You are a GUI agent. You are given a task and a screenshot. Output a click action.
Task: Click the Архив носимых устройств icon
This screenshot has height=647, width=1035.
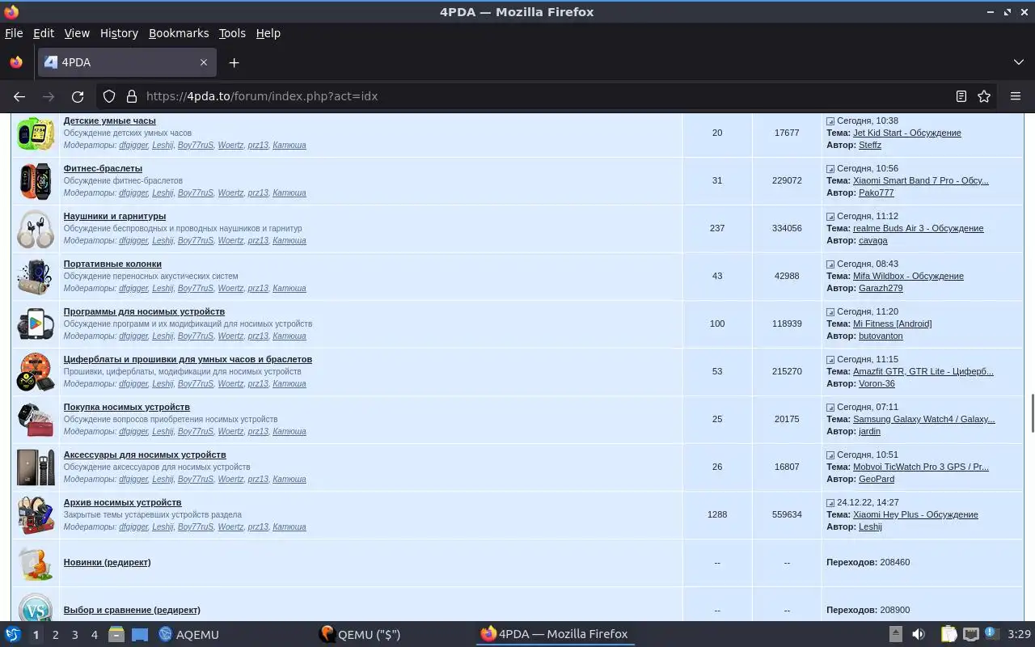coord(36,514)
